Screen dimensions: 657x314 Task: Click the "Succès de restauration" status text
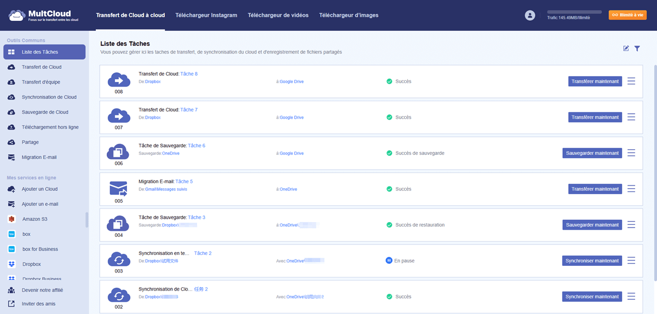(420, 225)
